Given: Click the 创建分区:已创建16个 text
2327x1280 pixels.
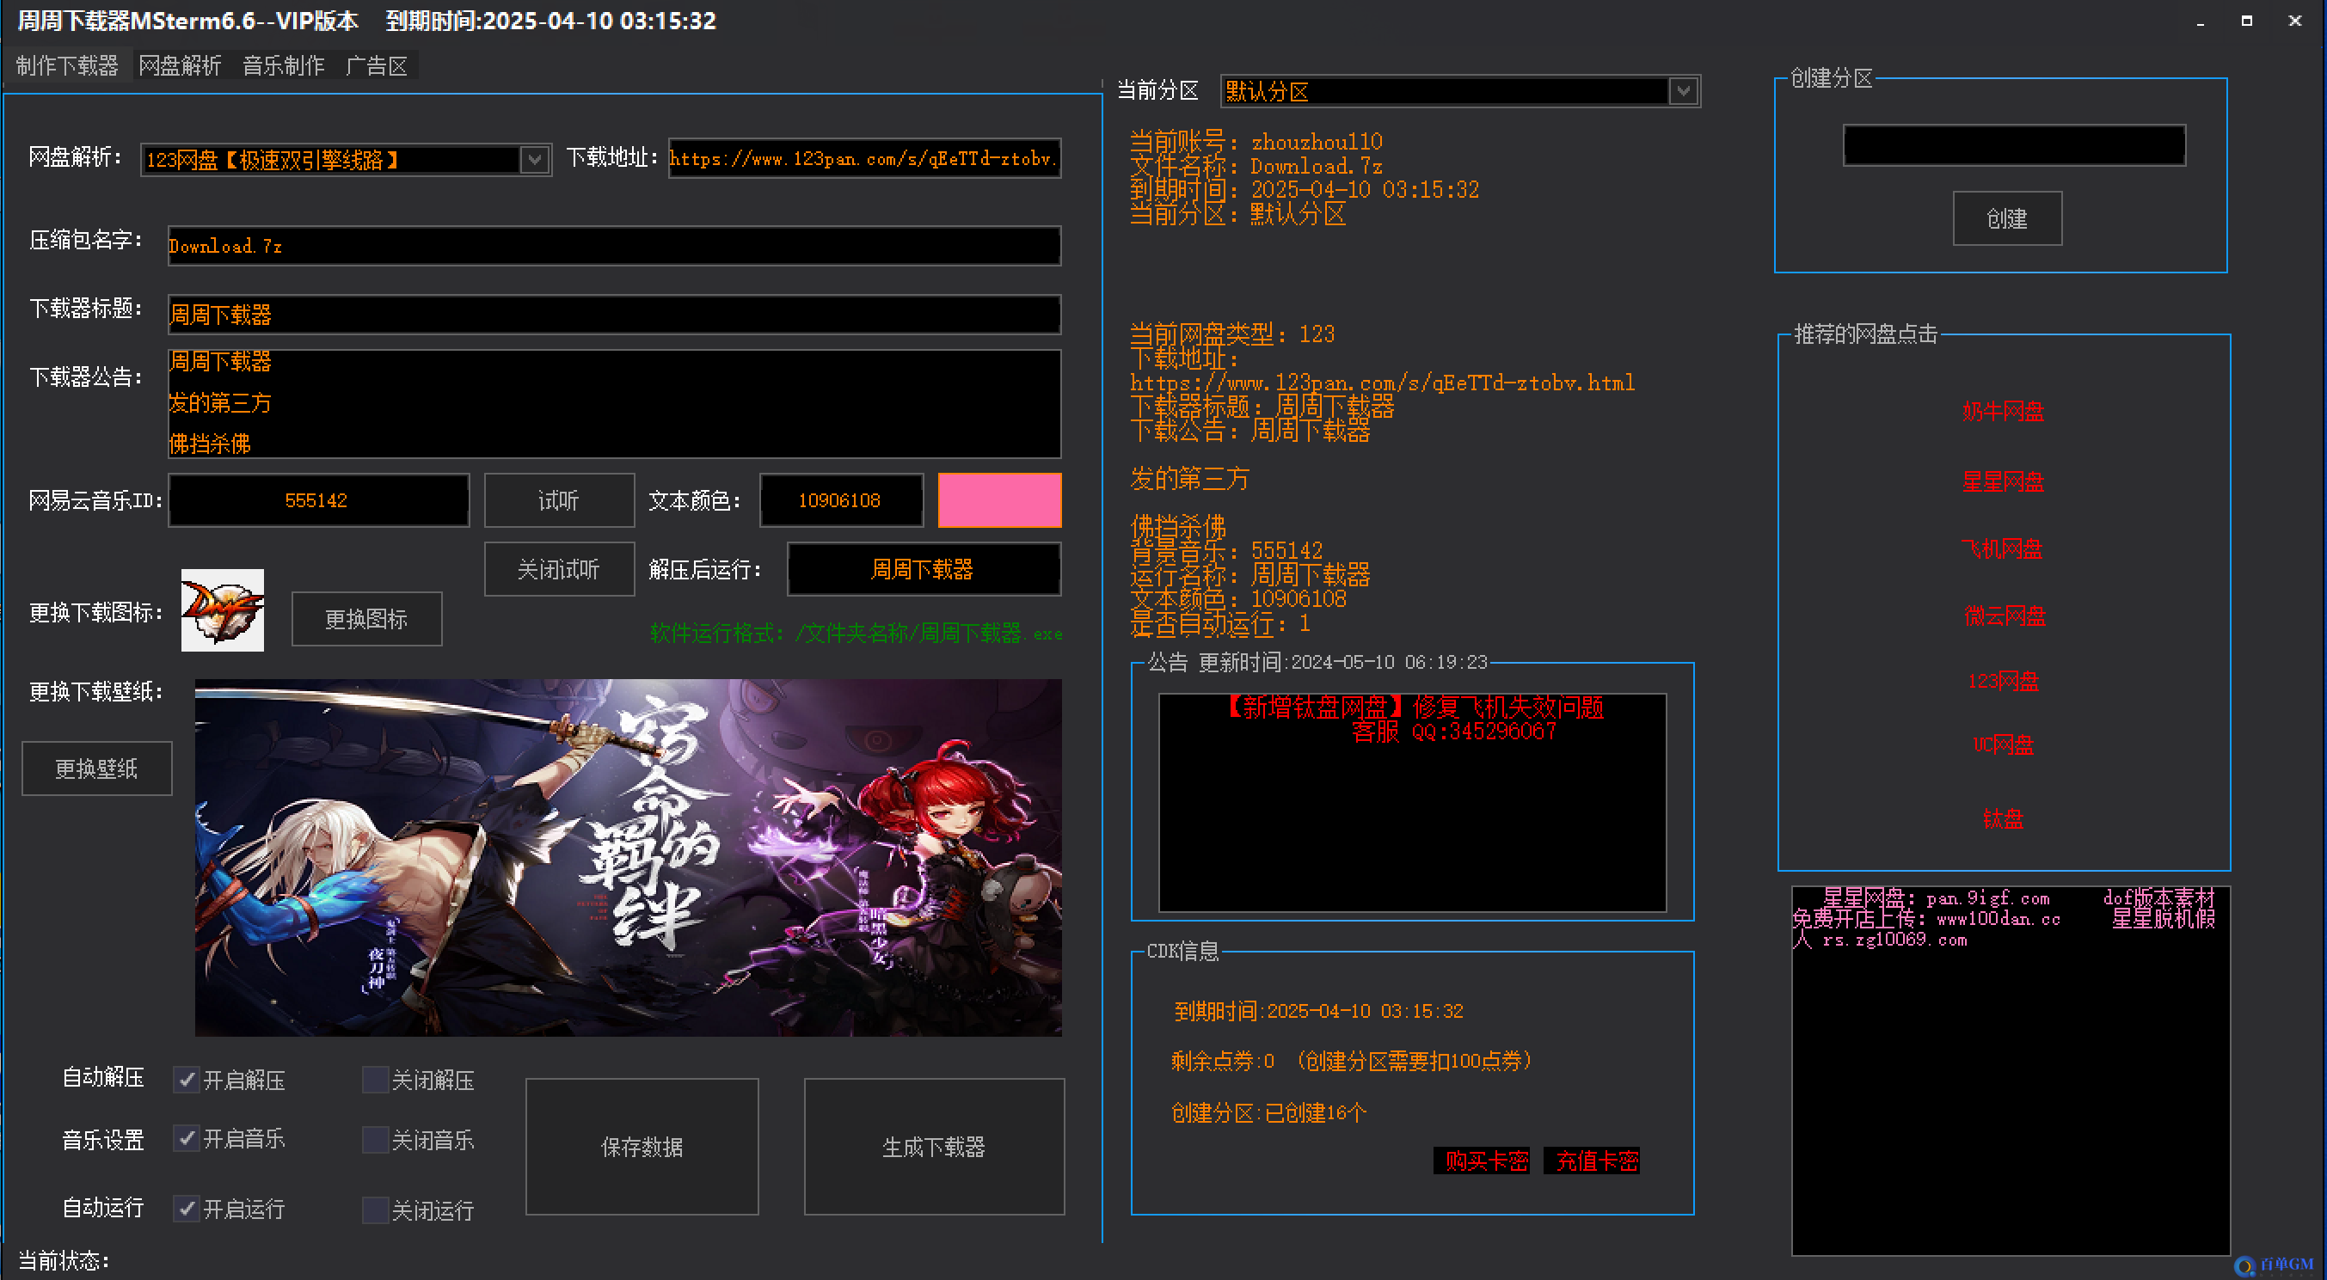Looking at the screenshot, I should (1269, 1113).
